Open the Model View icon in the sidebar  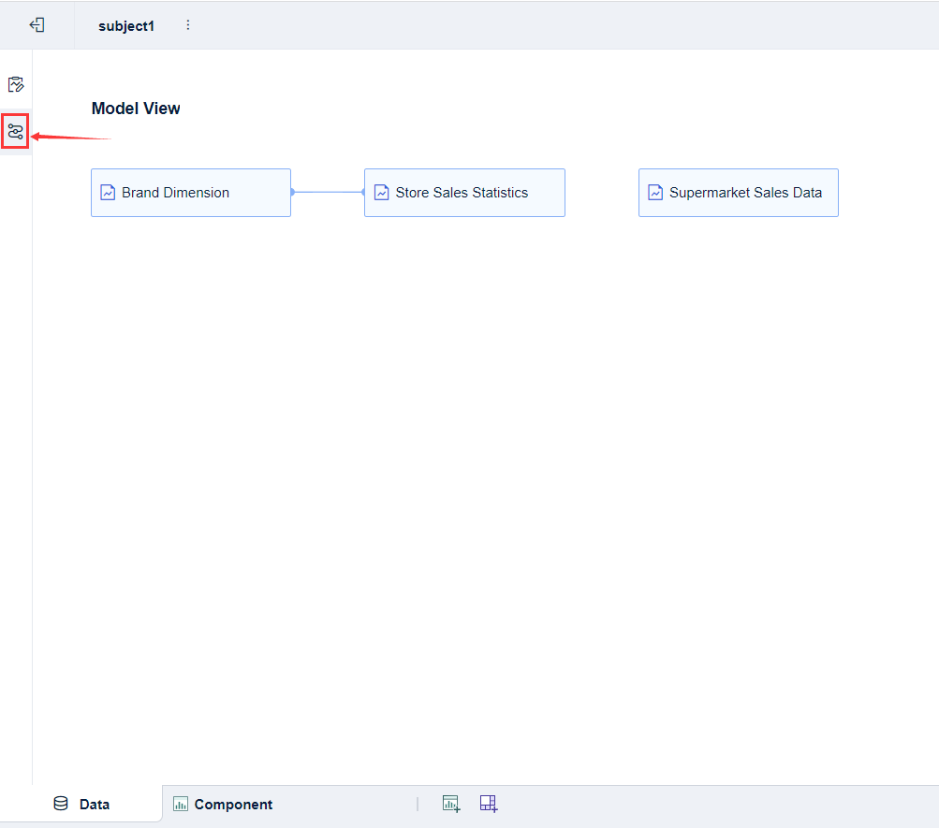click(x=15, y=132)
